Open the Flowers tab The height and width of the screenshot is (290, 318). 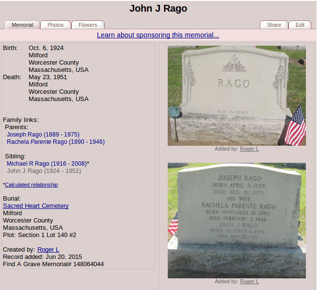pos(88,25)
